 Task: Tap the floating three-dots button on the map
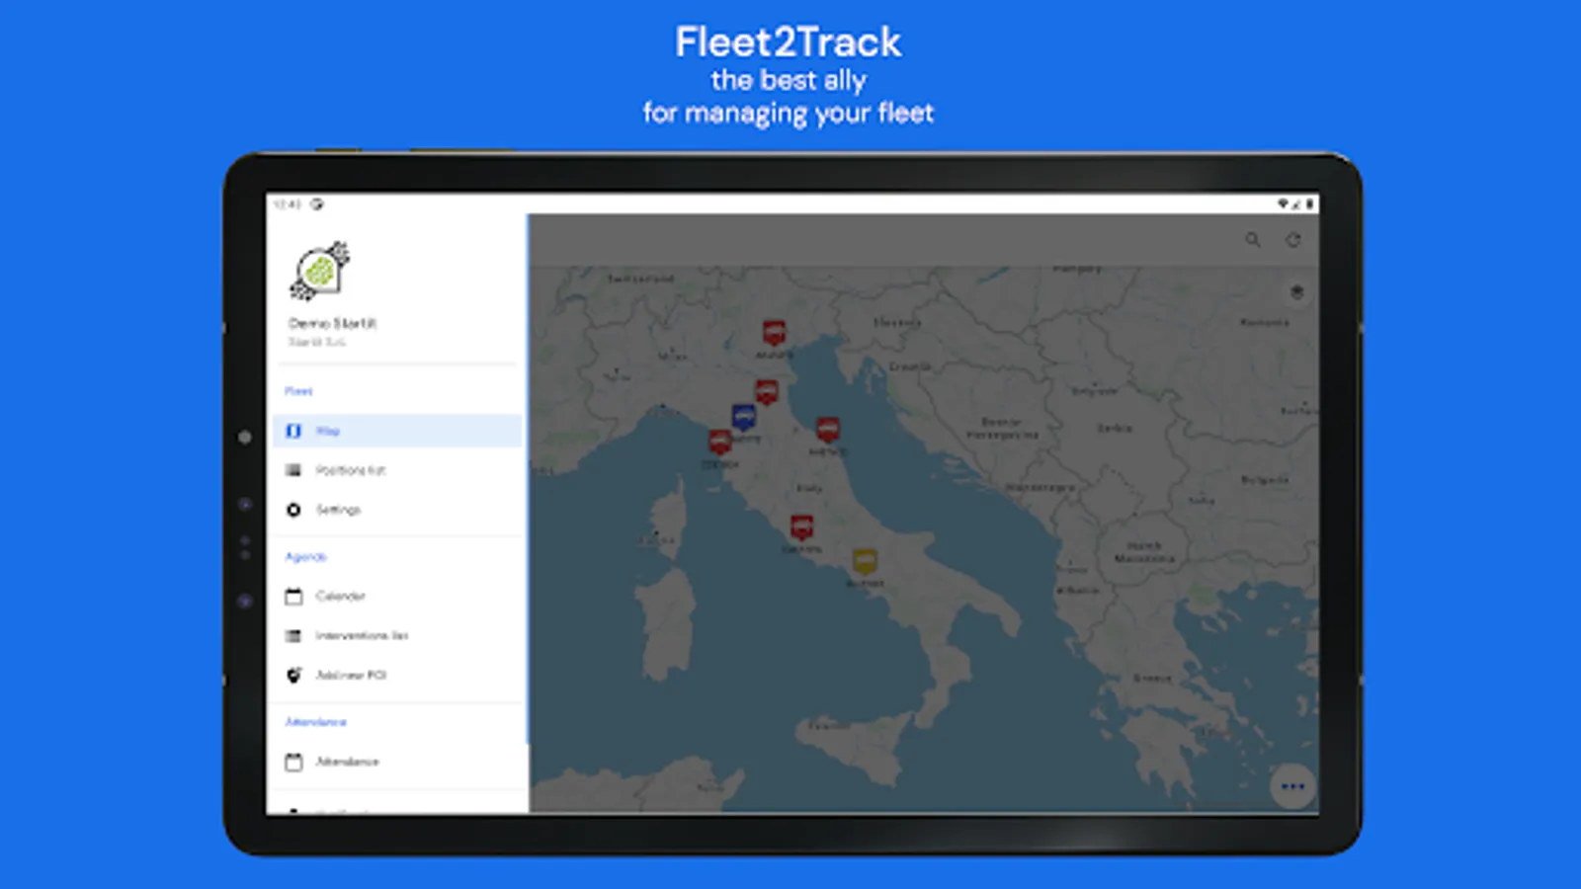(1292, 786)
